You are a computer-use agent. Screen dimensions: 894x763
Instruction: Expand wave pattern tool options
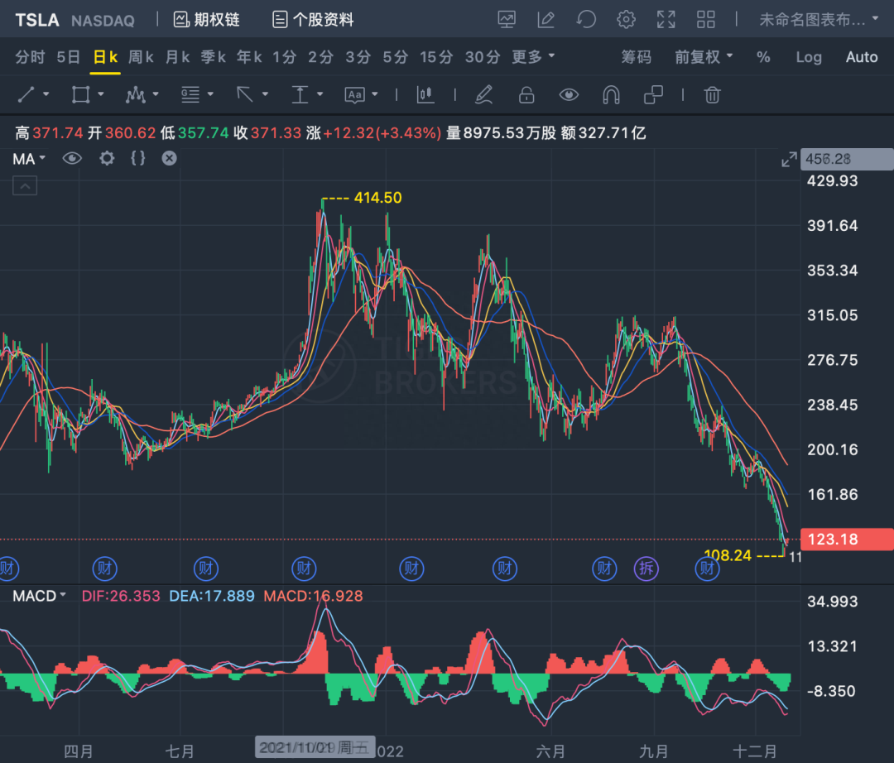point(156,94)
